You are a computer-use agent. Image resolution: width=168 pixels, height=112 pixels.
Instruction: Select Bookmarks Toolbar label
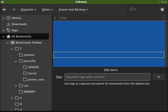29,43
